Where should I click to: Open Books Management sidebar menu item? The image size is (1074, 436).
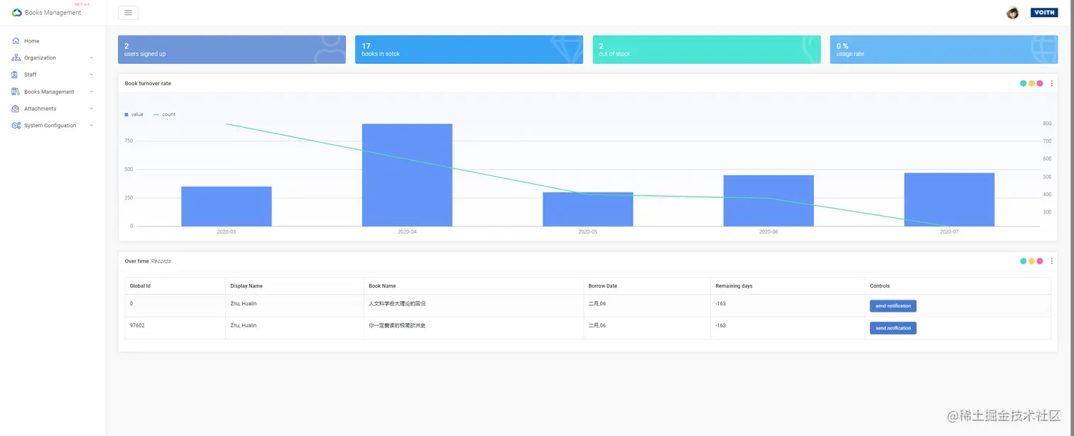(53, 92)
